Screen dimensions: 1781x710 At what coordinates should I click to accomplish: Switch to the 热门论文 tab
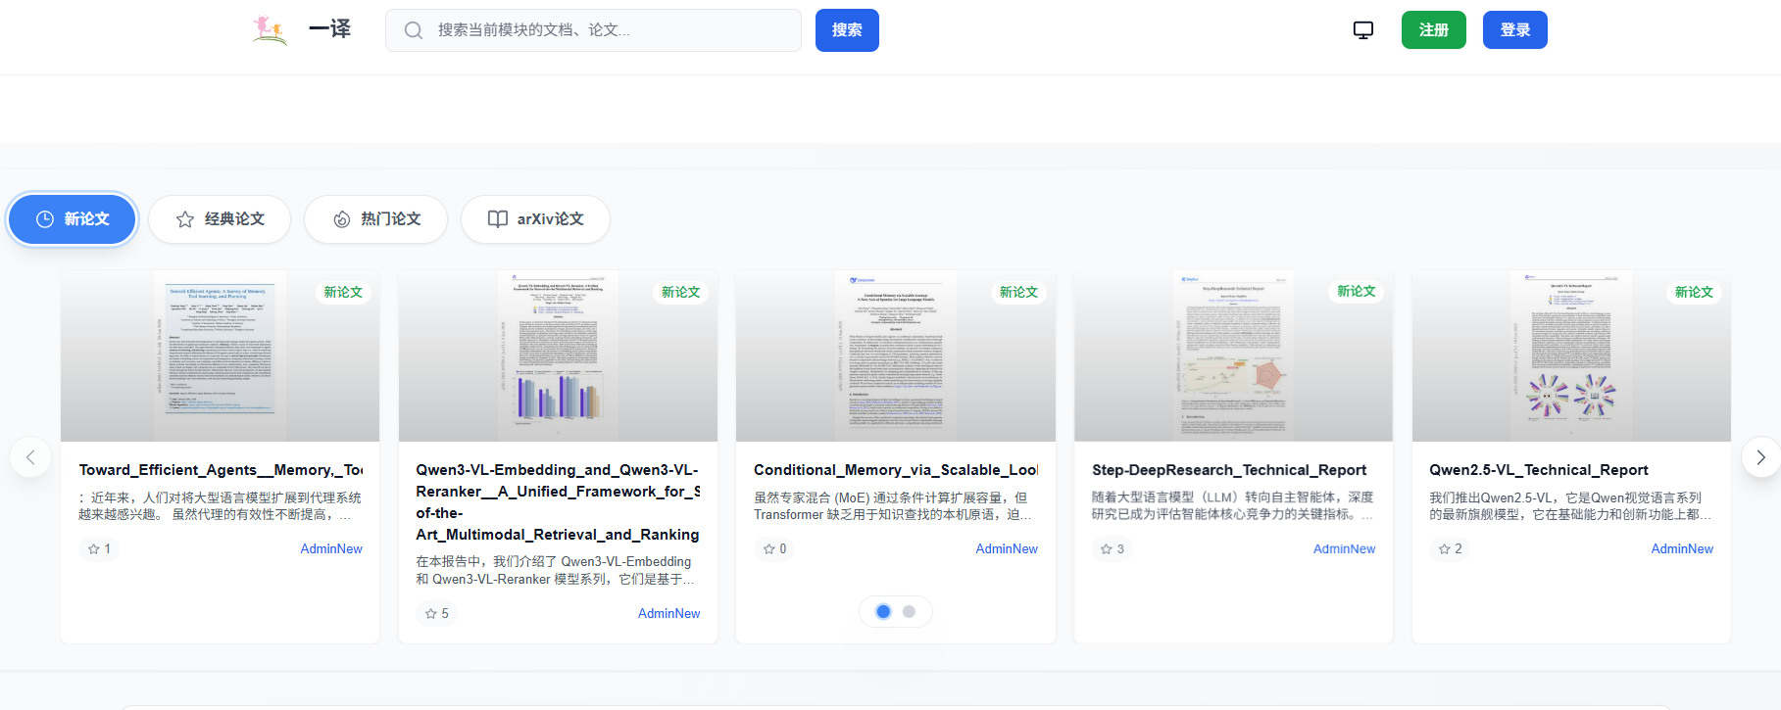pyautogui.click(x=375, y=219)
